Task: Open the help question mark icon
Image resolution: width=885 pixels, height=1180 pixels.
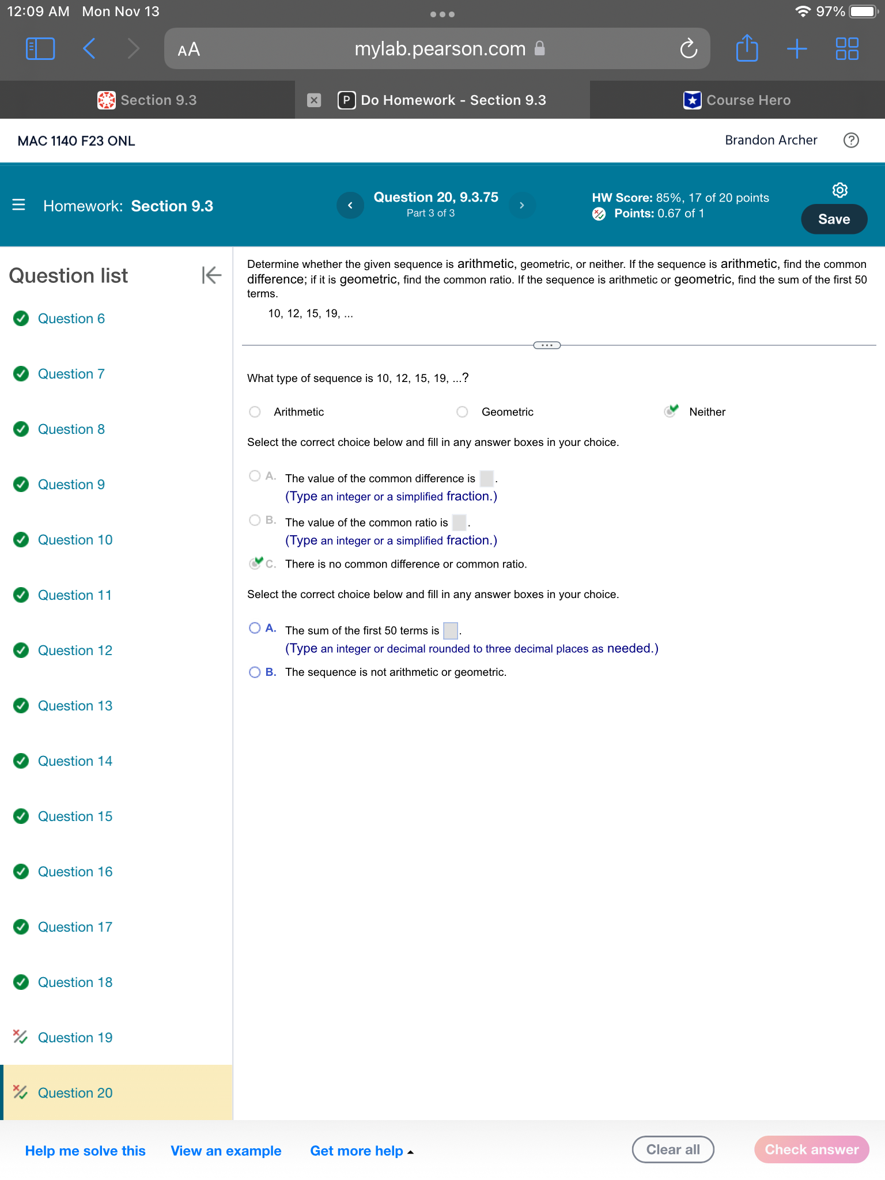Action: click(x=851, y=140)
